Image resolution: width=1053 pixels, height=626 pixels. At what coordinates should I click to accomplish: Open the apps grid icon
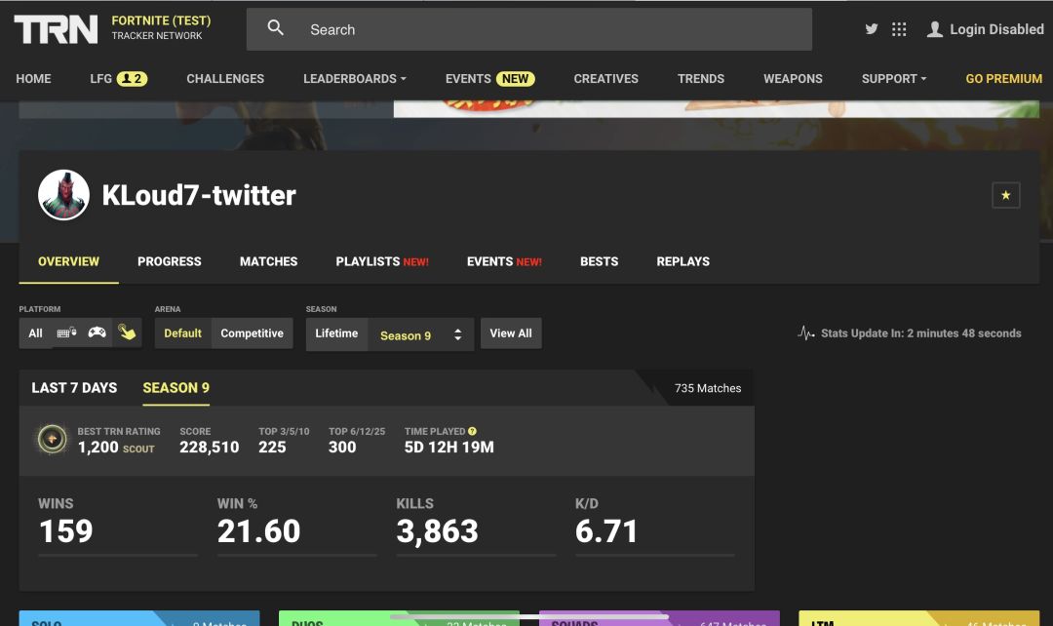click(x=899, y=29)
